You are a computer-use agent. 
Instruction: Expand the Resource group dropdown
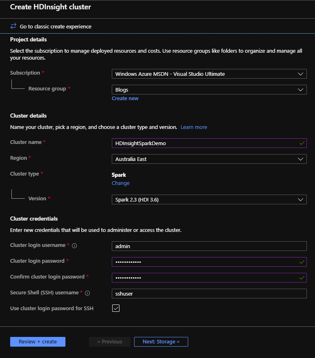click(x=209, y=90)
